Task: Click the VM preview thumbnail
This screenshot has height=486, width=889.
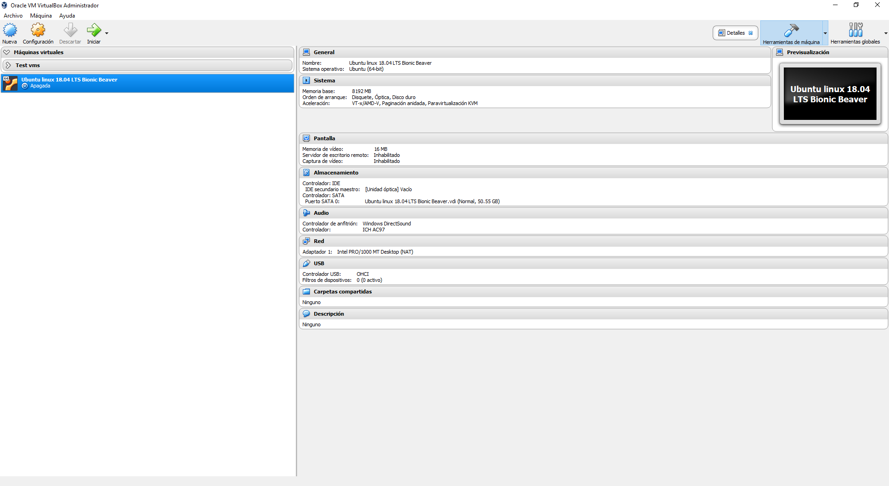Action: [x=830, y=94]
